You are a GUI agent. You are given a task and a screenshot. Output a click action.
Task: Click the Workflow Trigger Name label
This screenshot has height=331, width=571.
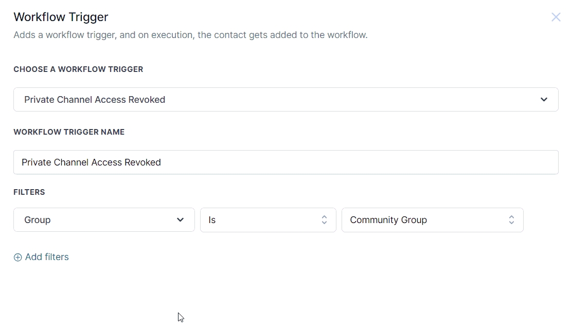coord(69,132)
